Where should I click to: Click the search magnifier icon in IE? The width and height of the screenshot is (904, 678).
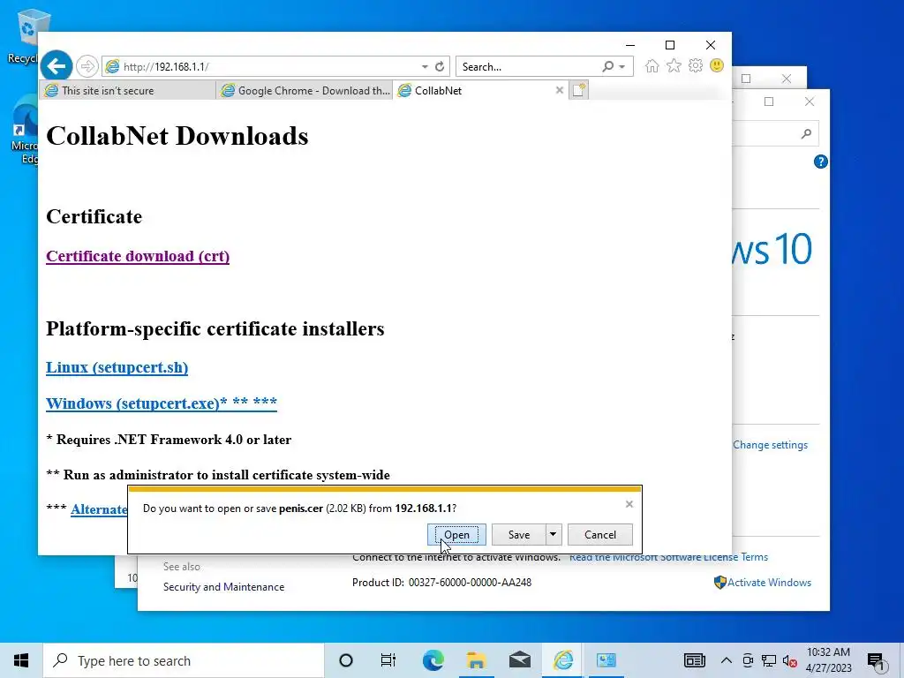click(x=607, y=66)
